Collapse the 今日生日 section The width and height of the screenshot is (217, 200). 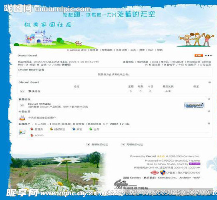[209, 111]
